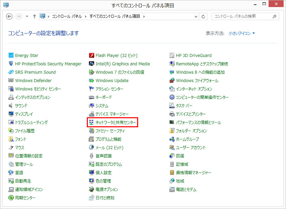Open the Windows 8 への機能の追加 link
The width and height of the screenshot is (286, 209).
point(200,72)
